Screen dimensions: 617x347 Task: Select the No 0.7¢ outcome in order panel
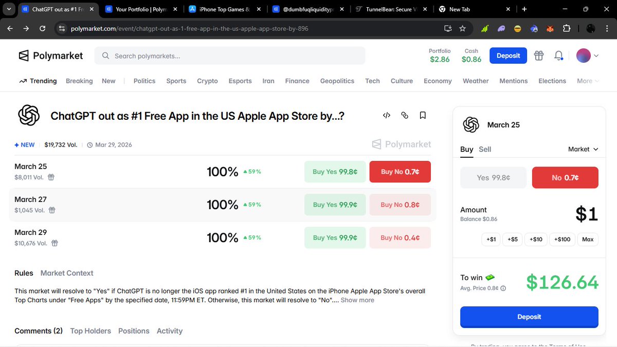click(x=565, y=178)
